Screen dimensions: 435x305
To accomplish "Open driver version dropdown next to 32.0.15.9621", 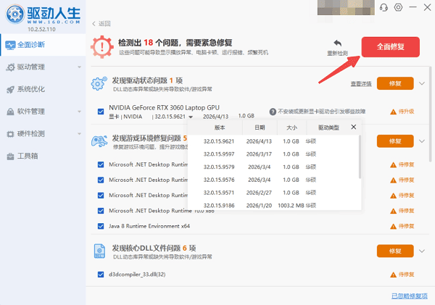I will coord(191,117).
